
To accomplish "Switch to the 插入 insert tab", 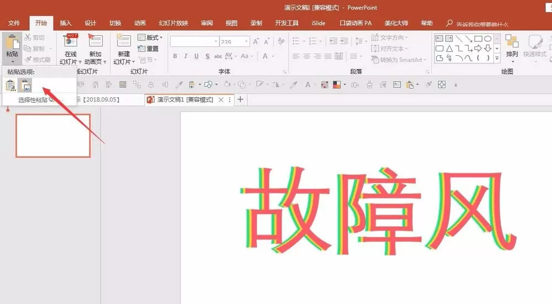I will pos(66,23).
